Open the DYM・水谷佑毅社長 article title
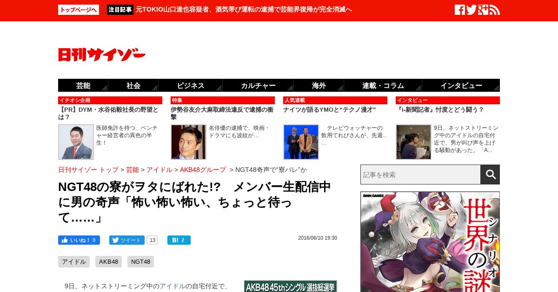This screenshot has height=292, width=558. pyautogui.click(x=109, y=114)
